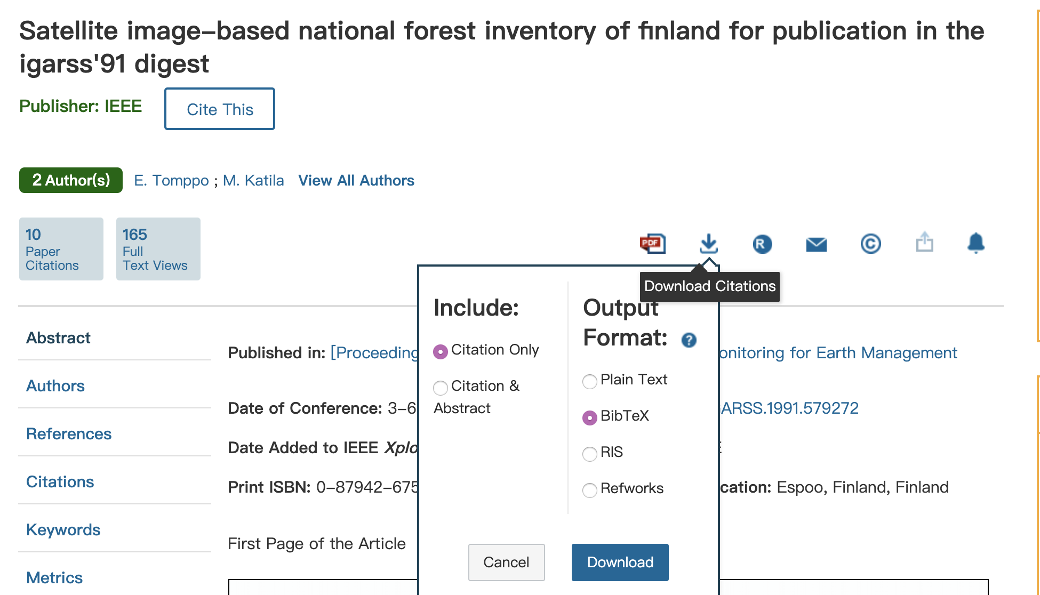Click the Download Citations arrow icon
1040x595 pixels.
[708, 244]
